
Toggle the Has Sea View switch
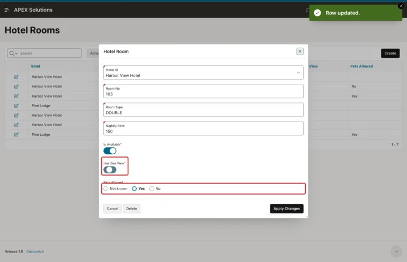coord(110,170)
